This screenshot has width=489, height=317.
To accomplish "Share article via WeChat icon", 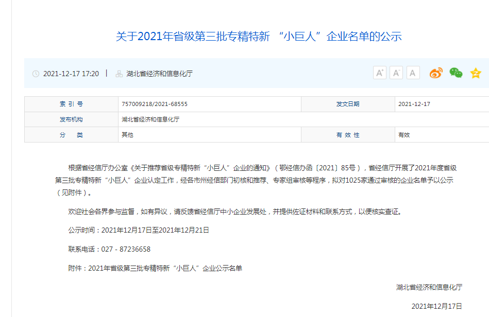I will [456, 73].
